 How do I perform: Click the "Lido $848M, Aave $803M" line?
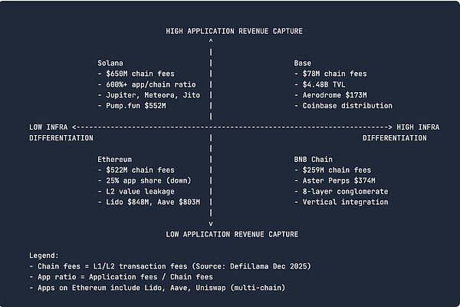pos(149,202)
